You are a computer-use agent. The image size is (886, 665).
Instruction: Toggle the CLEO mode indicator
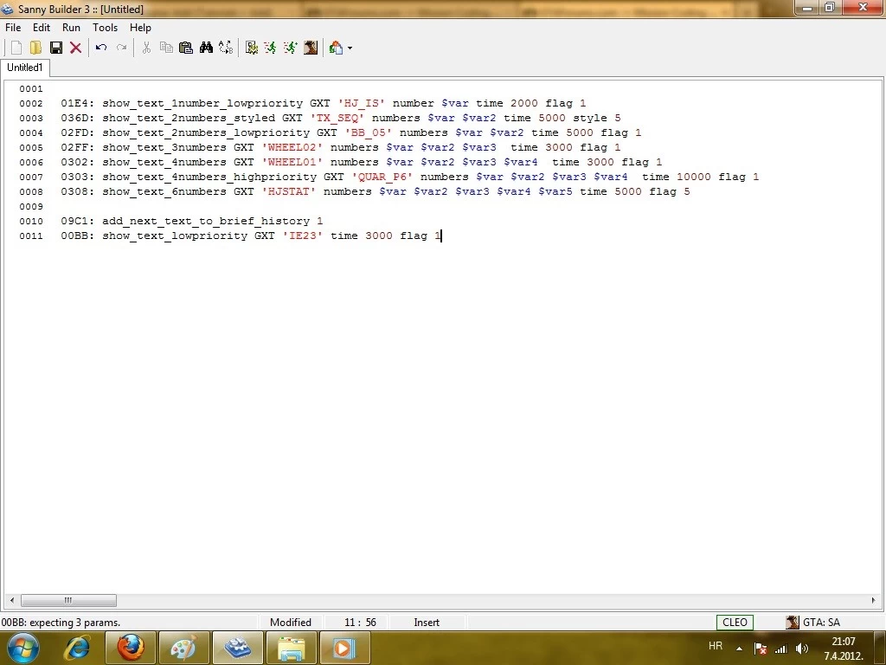pos(735,622)
